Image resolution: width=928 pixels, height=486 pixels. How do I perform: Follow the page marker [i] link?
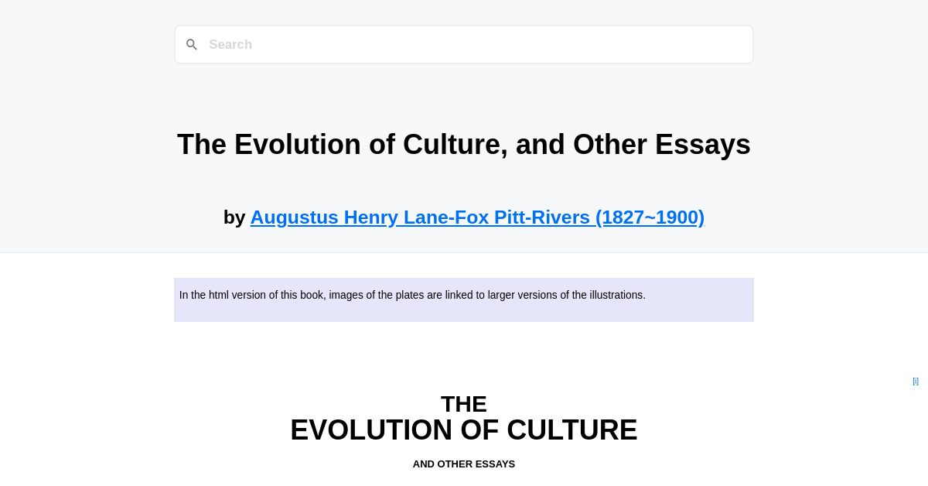(x=916, y=381)
